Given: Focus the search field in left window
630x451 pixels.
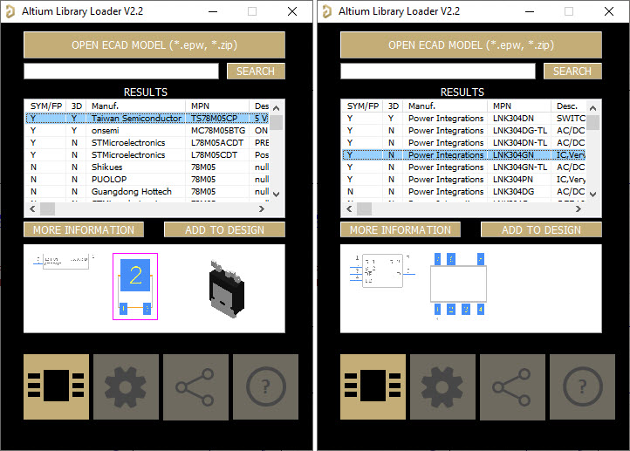Looking at the screenshot, I should (x=121, y=71).
